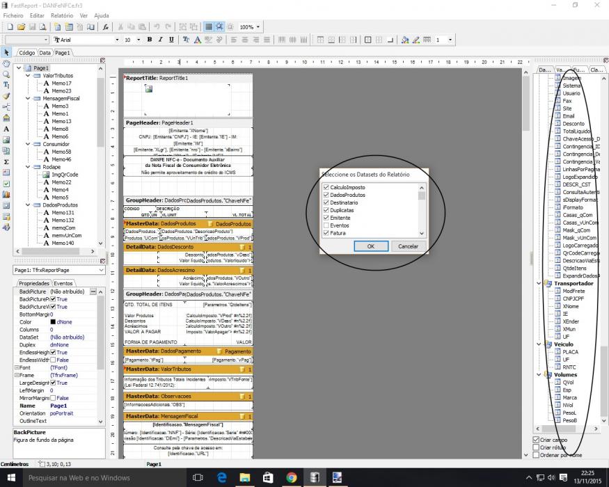609x487 pixels.
Task: Click Cancelar in dataset dialog
Action: (408, 246)
